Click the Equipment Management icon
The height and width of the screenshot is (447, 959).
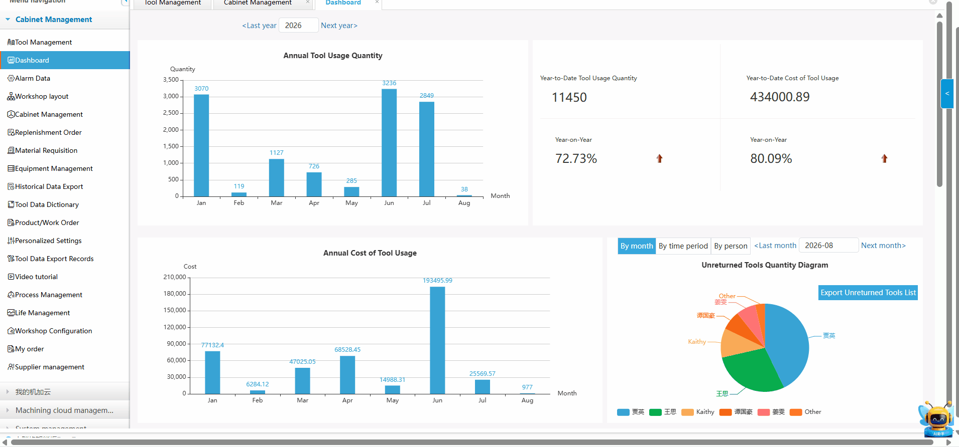coord(11,168)
